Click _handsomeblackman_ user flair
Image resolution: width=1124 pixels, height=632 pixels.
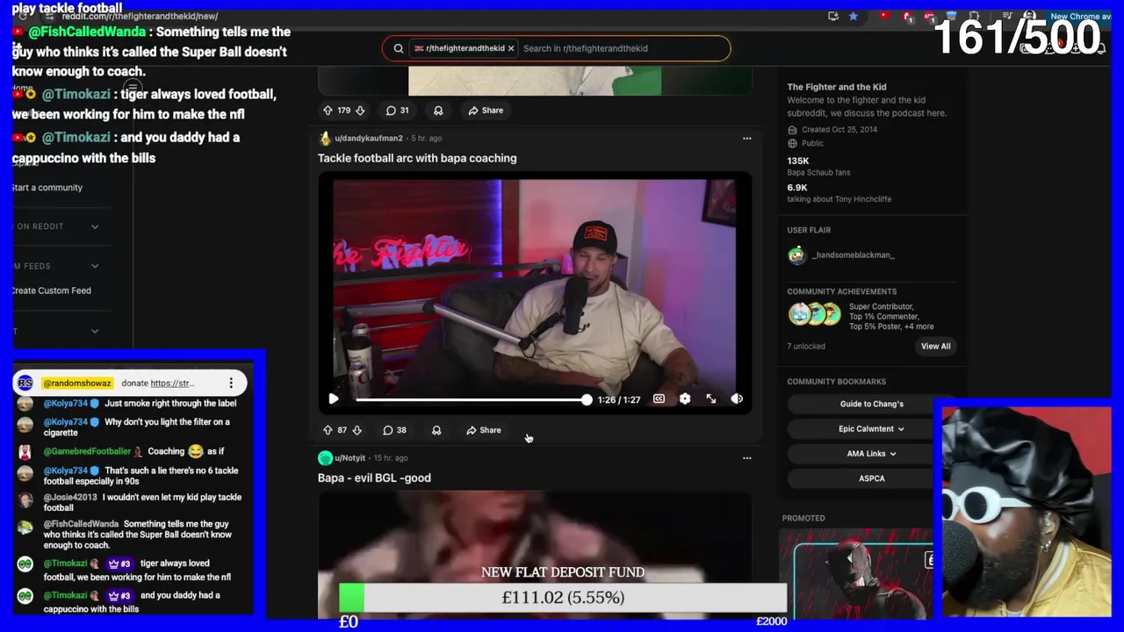point(854,255)
